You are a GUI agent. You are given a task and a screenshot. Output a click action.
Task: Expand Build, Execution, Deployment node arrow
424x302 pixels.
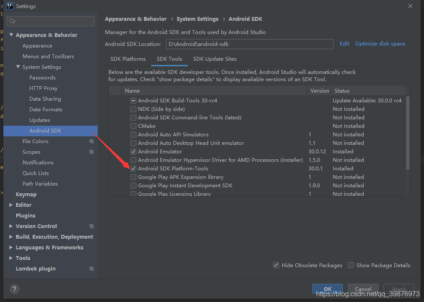click(x=11, y=237)
